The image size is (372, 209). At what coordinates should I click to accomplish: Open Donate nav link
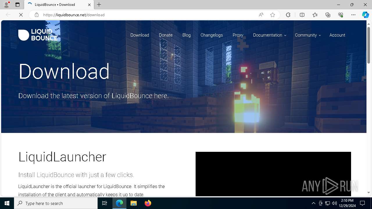[166, 35]
